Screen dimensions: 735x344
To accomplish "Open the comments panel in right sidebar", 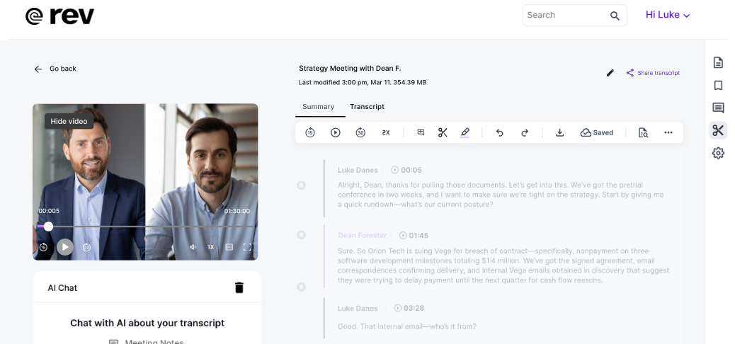I will 718,108.
